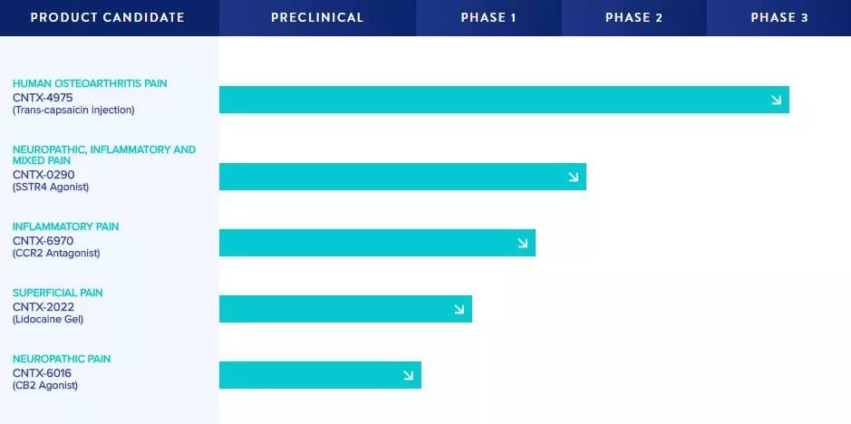Open the Inflammatory Pain heading

[65, 226]
